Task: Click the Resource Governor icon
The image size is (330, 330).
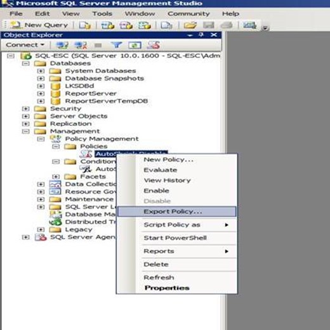Action: click(55, 192)
